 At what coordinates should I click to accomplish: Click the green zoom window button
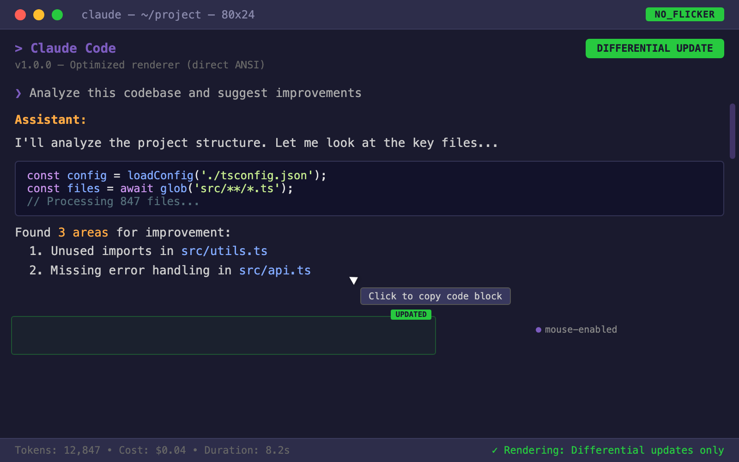57,15
